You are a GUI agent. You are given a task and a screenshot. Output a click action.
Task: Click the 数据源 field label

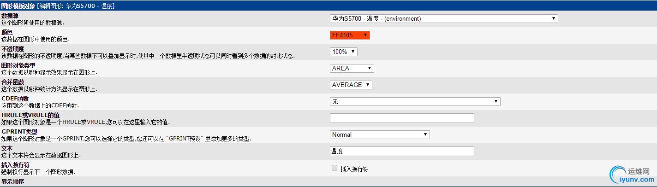10,16
